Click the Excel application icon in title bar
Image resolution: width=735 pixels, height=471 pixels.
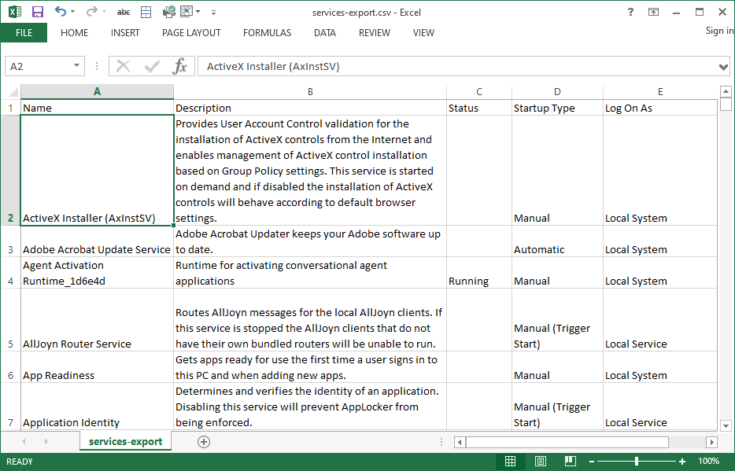[15, 12]
